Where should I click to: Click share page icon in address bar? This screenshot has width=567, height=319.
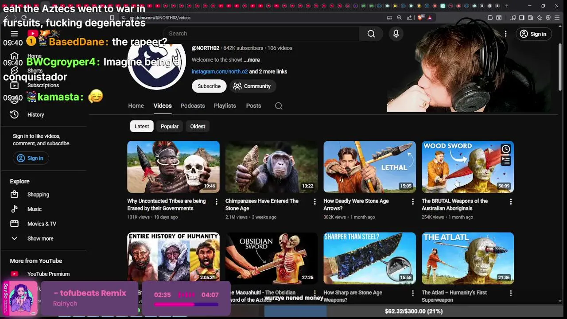[409, 18]
